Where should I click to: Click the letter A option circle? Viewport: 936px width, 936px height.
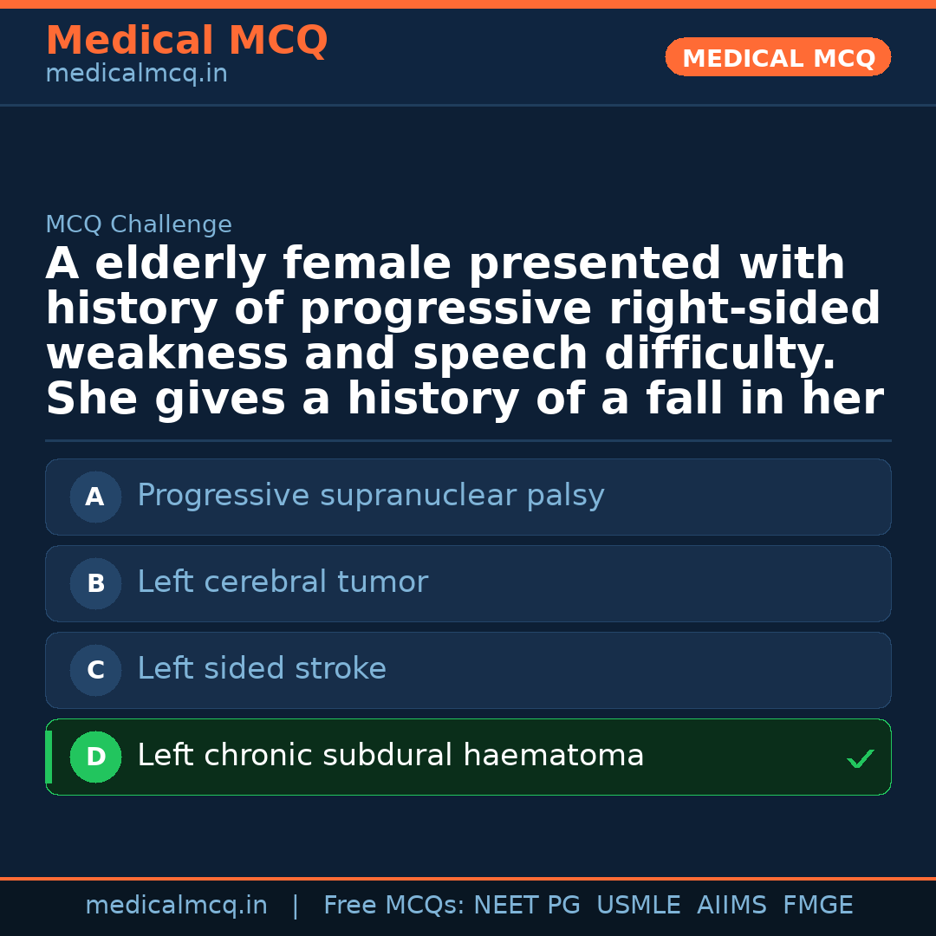click(x=95, y=497)
